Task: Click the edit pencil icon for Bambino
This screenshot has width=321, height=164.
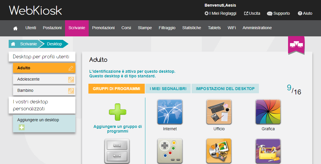Action: pyautogui.click(x=71, y=91)
